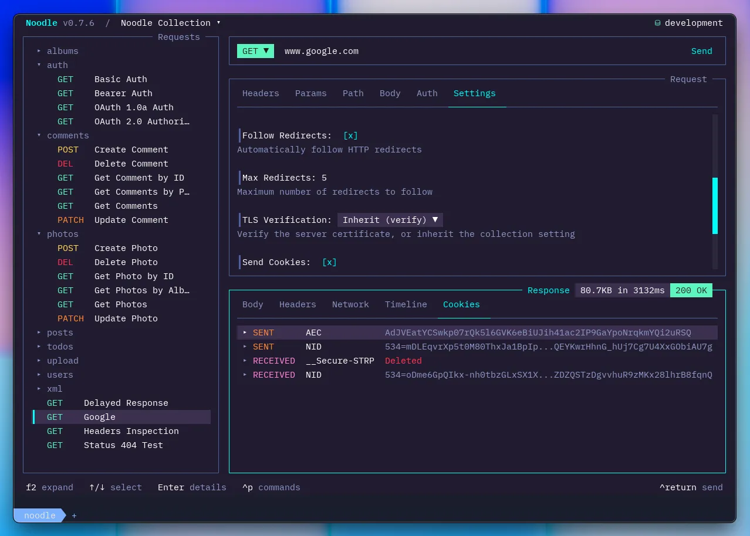Switch to the response Body tab

coord(253,304)
